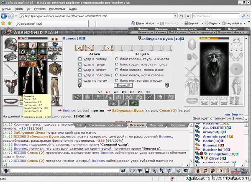Open the address bar URL dropdown
This screenshot has width=251, height=182.
[175, 16]
